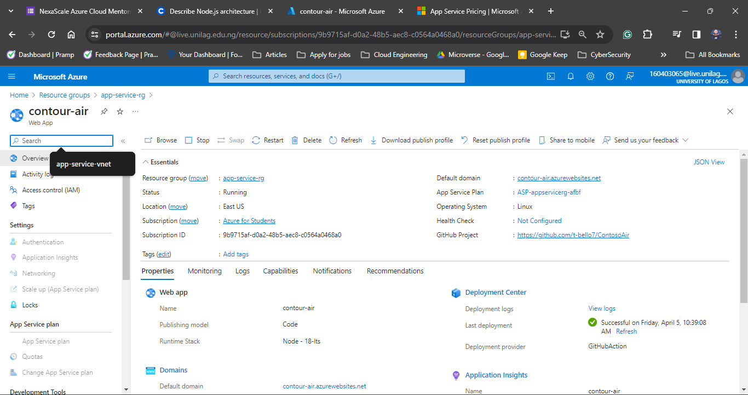Screen dimensions: 748x395
Task: Close the contour-air blade
Action: [x=730, y=111]
